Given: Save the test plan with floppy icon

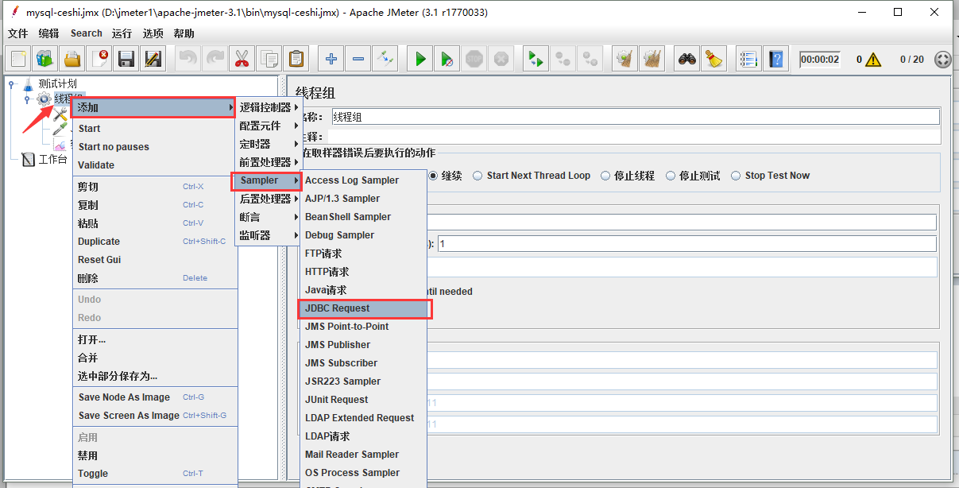Looking at the screenshot, I should (126, 59).
